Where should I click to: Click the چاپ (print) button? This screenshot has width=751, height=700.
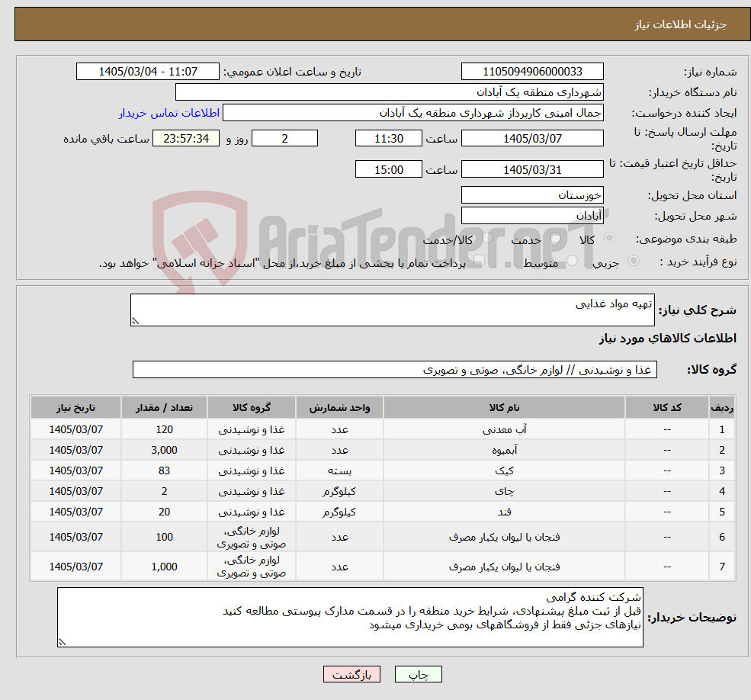tap(418, 674)
